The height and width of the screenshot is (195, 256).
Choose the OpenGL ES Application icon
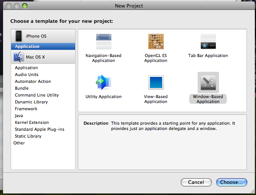click(156, 41)
